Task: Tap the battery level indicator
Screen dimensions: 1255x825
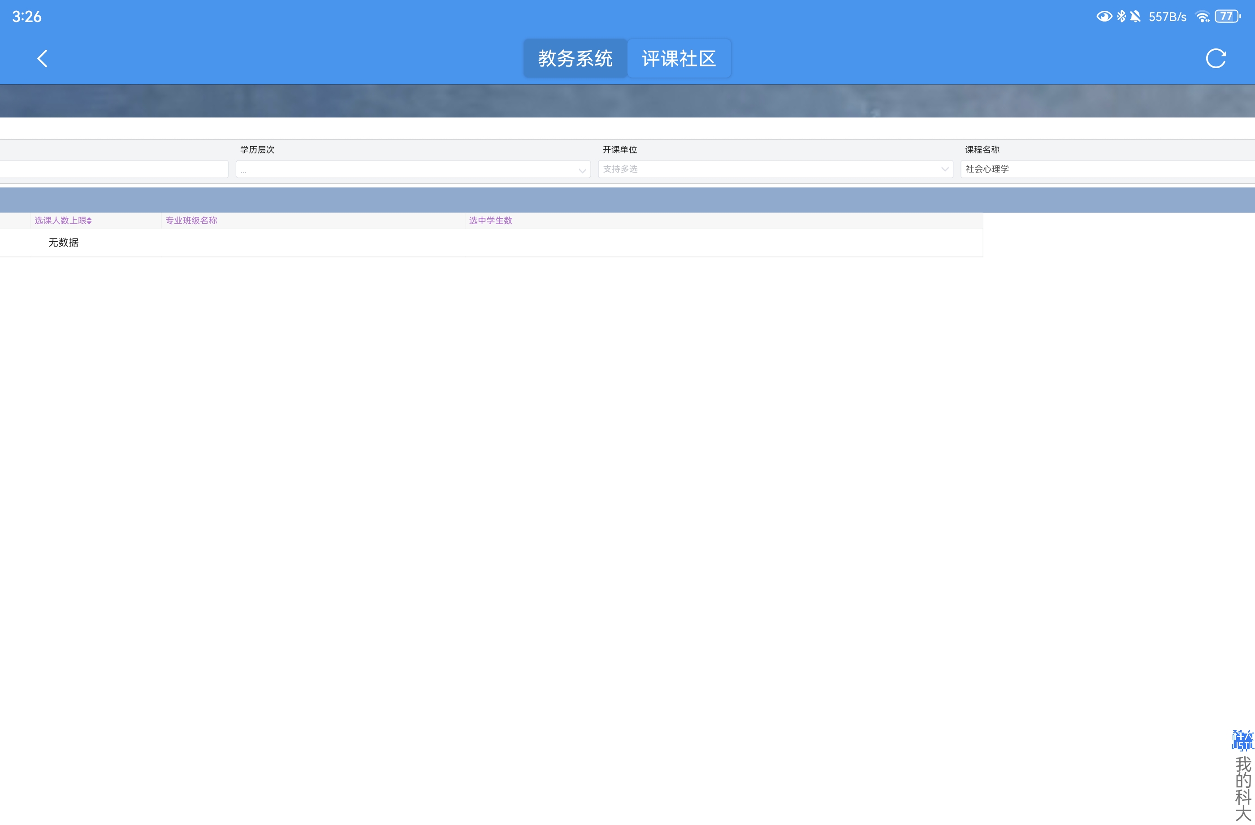Action: click(x=1227, y=16)
